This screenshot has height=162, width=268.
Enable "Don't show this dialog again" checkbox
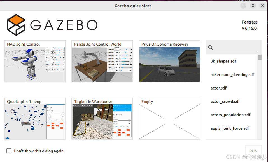[9, 151]
